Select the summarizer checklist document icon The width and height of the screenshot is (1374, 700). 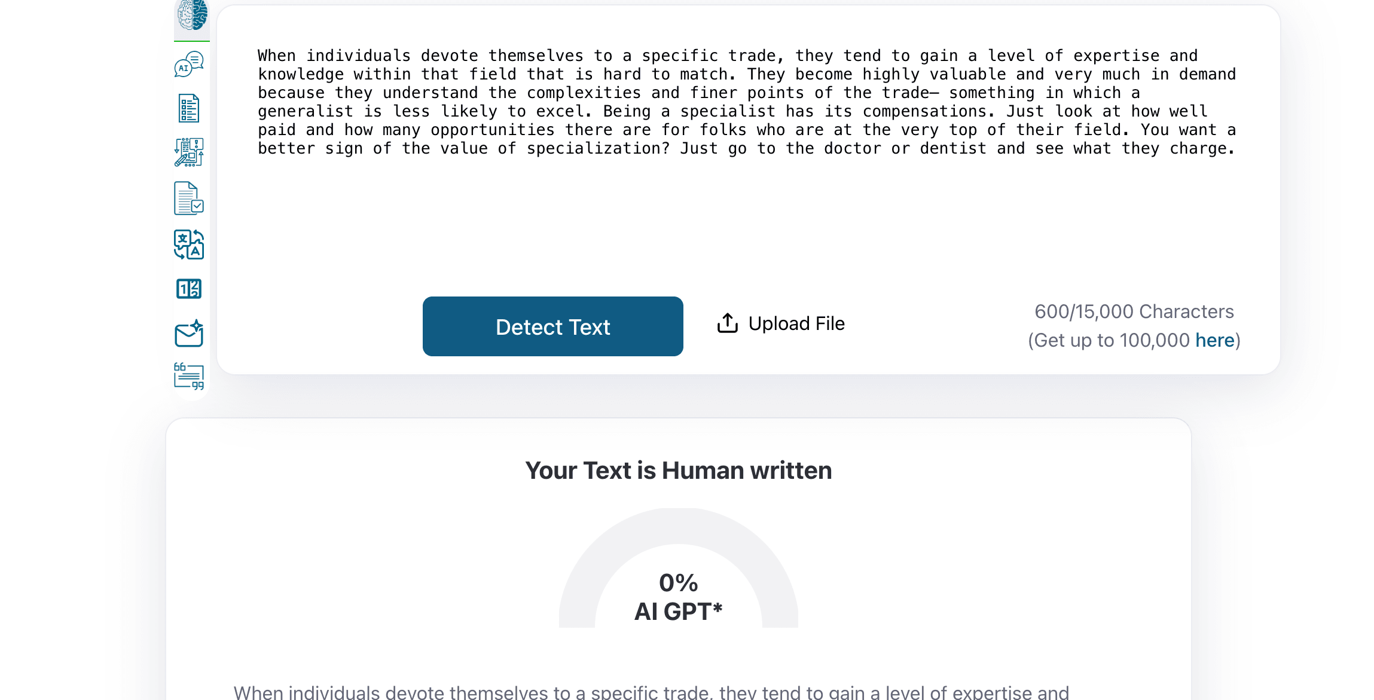[x=189, y=108]
